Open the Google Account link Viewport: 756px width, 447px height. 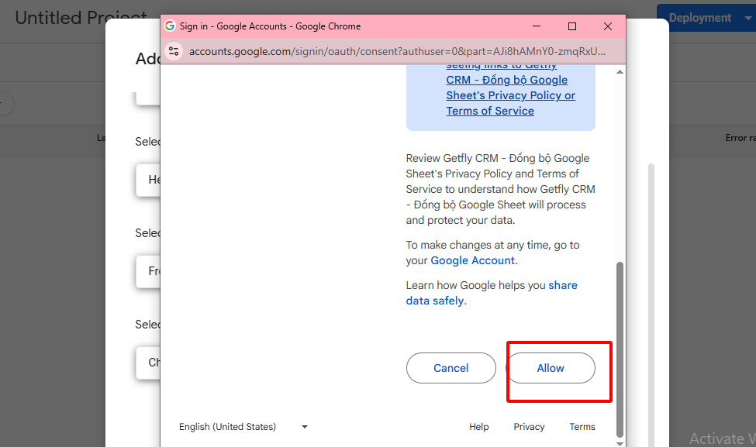click(472, 260)
